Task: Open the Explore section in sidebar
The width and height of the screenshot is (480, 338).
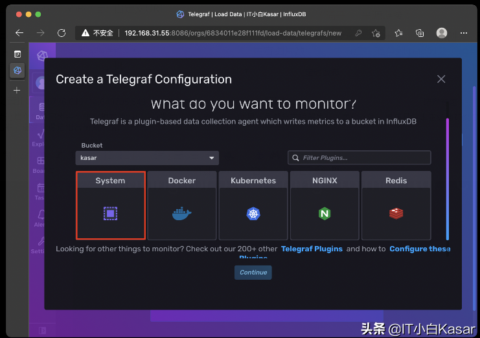Action: pos(38,138)
